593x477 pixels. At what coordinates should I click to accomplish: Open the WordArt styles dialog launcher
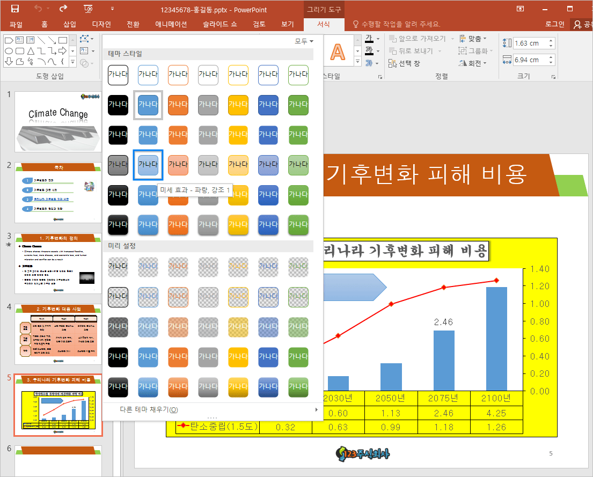pyautogui.click(x=380, y=77)
